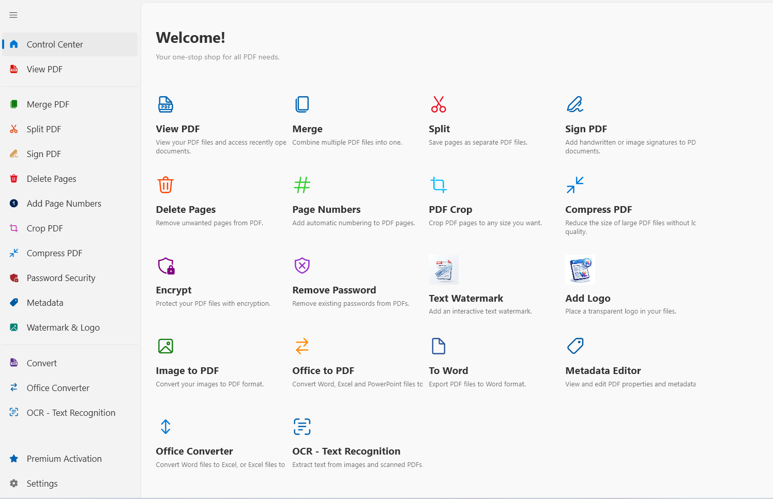Select Convert in the sidebar

pyautogui.click(x=70, y=363)
